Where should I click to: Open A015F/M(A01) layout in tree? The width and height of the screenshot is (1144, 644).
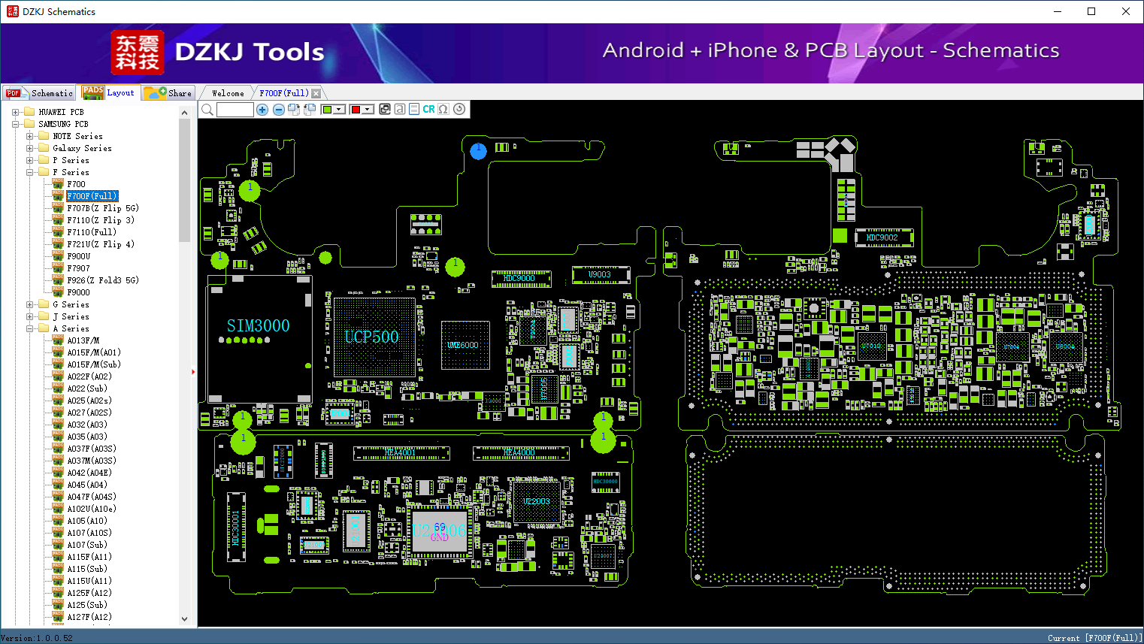(94, 352)
